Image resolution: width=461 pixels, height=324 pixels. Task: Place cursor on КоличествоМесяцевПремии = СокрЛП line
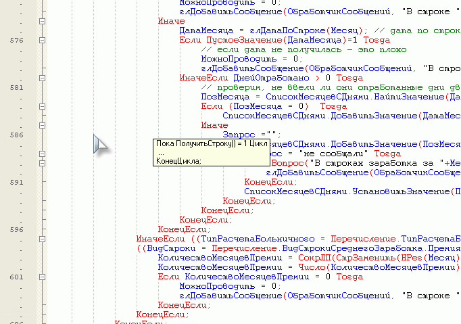click(304, 258)
